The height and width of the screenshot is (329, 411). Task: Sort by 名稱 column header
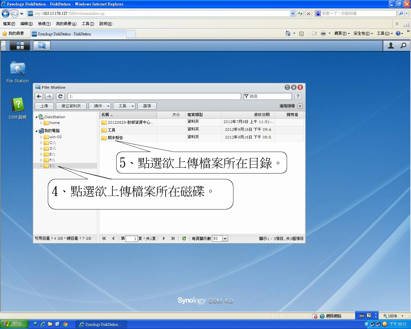click(x=128, y=115)
